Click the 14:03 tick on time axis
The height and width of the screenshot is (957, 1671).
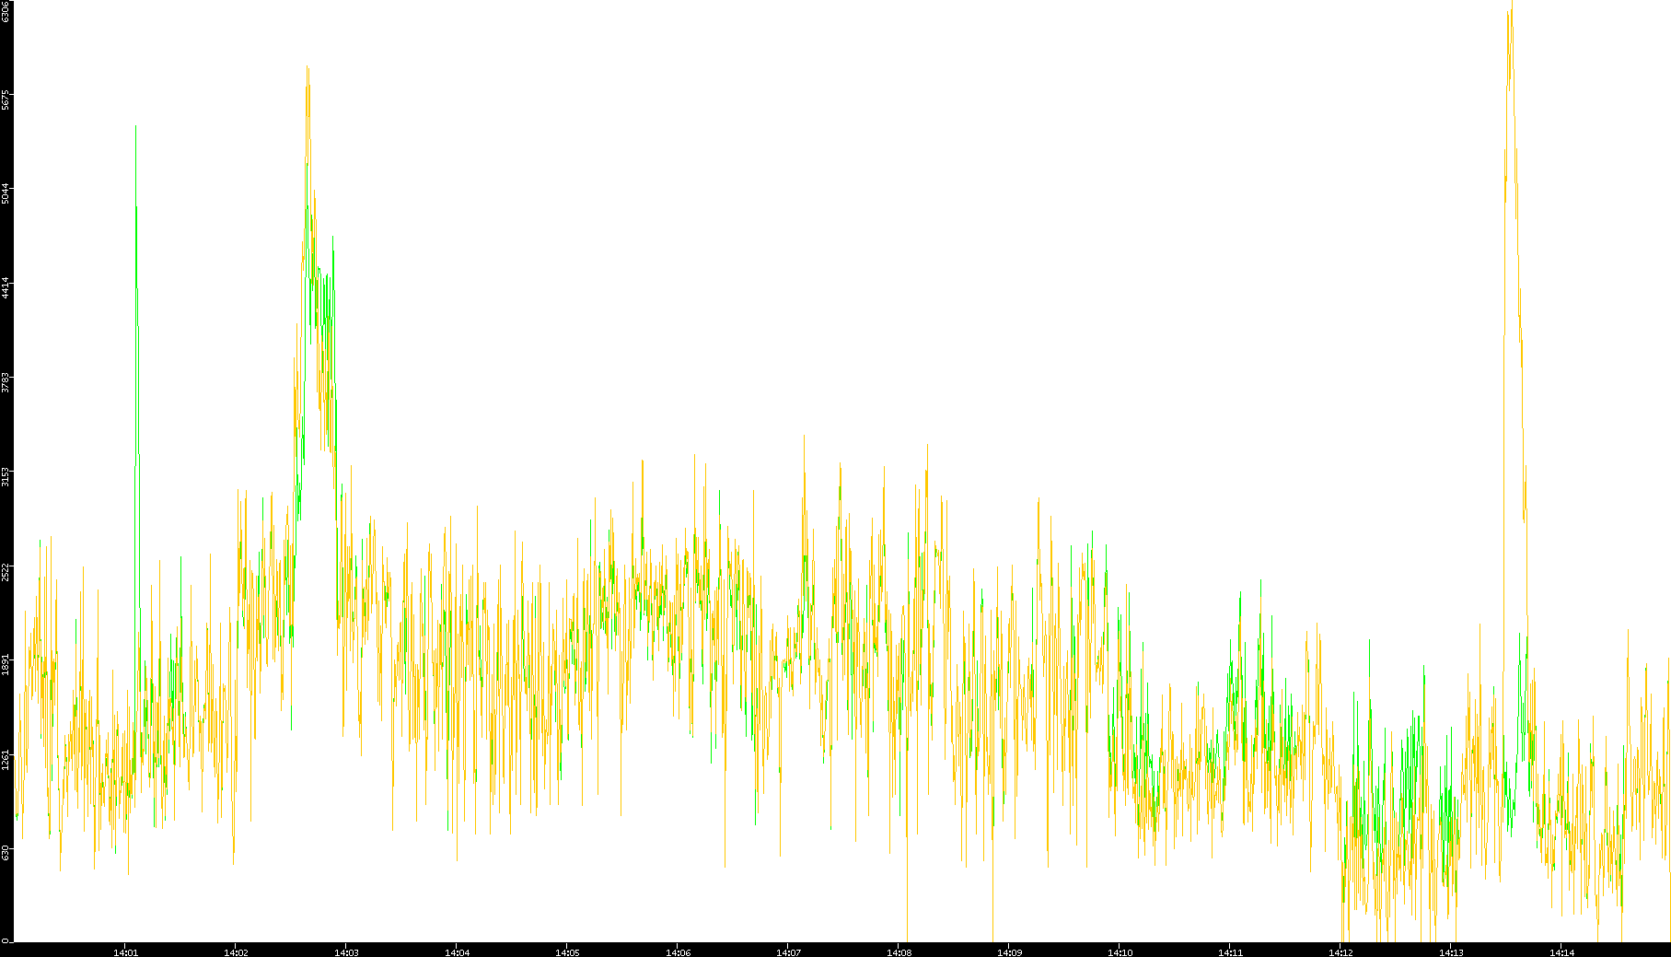click(346, 951)
